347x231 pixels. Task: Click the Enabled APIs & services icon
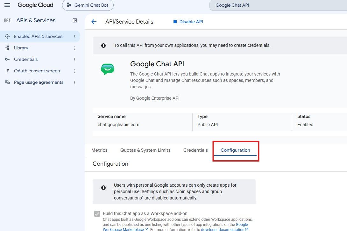pos(7,36)
